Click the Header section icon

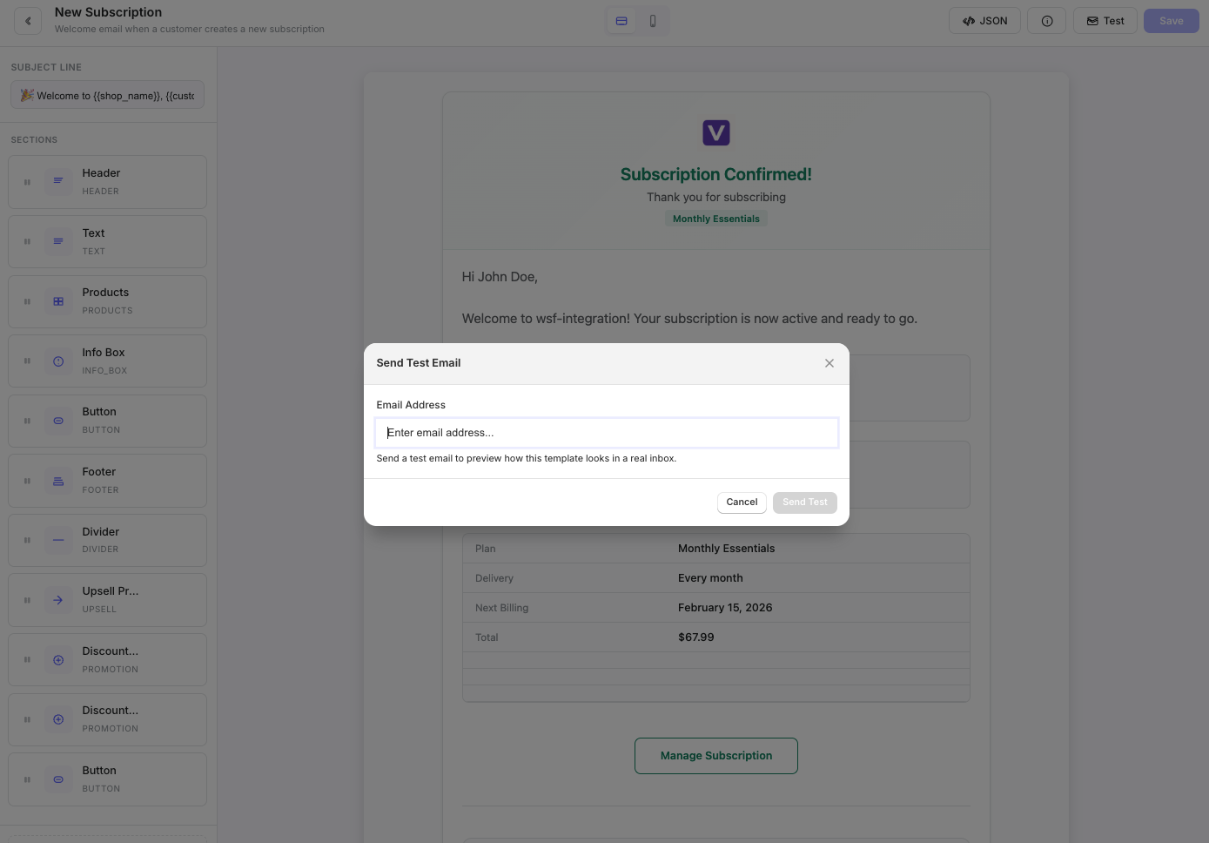(58, 181)
